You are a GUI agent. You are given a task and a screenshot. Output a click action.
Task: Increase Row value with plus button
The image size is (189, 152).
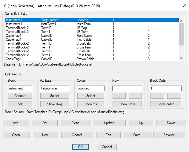119,96
